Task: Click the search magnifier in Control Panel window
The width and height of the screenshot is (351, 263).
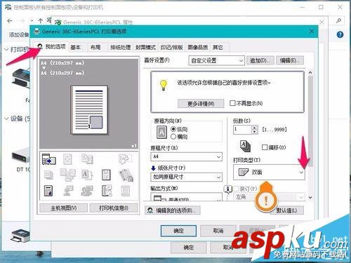Action: point(338,21)
